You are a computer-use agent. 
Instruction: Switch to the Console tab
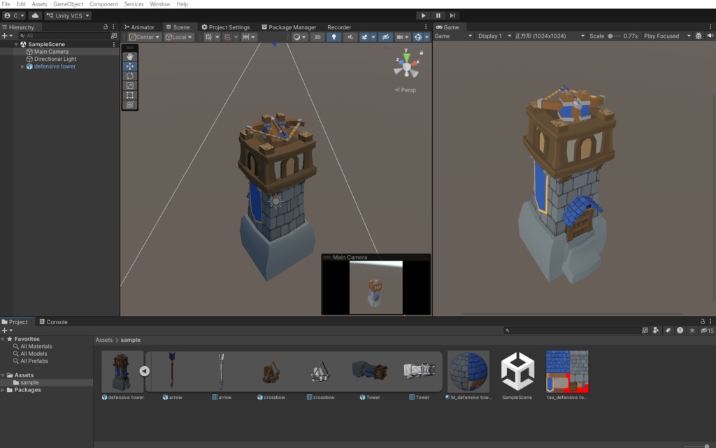click(53, 321)
